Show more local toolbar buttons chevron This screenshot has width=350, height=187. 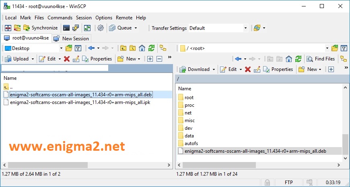coord(170,57)
